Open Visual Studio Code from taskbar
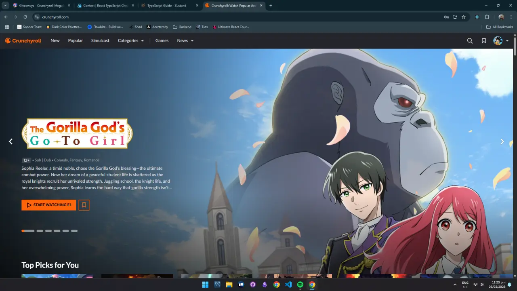Screen dimensions: 517x291 pos(288,285)
